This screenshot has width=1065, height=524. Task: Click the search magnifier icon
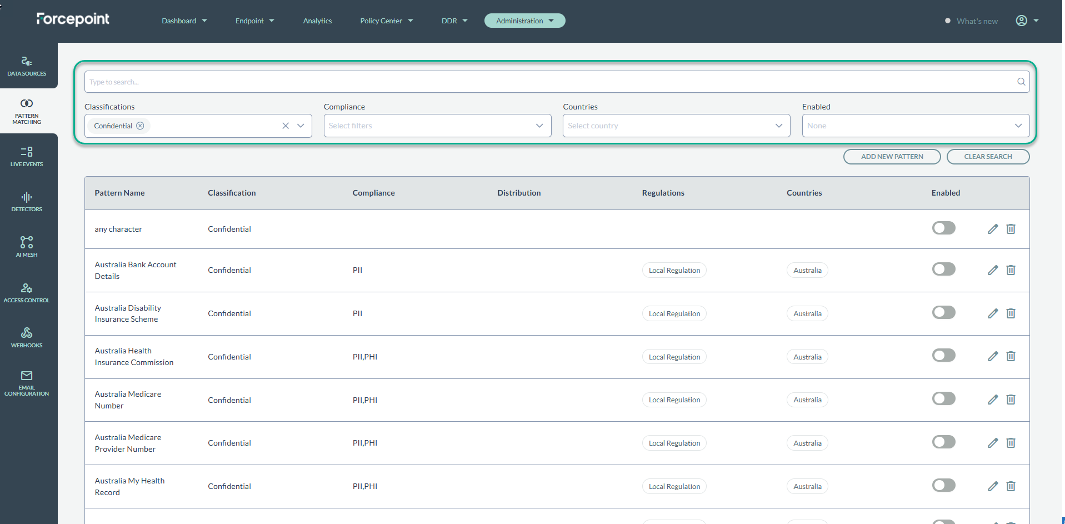point(1021,82)
